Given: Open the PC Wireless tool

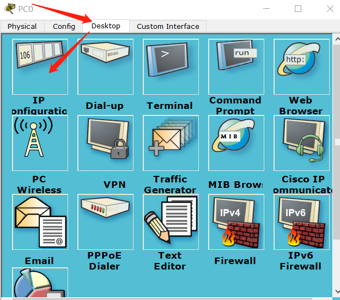Looking at the screenshot, I should click(40, 143).
